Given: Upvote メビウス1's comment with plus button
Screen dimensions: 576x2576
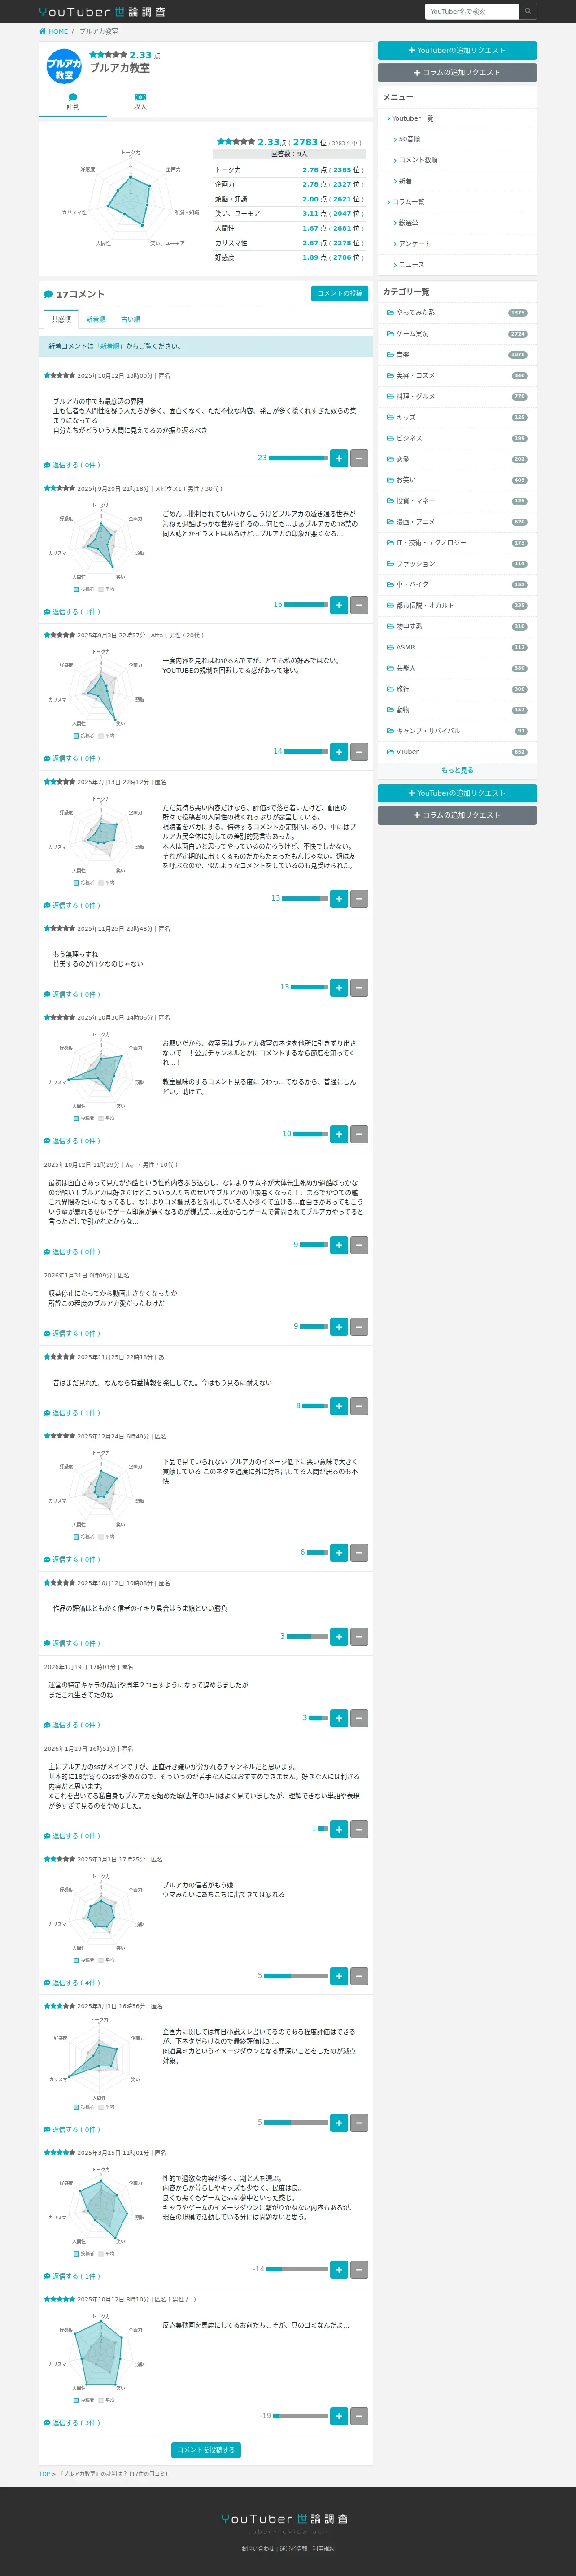Looking at the screenshot, I should [339, 605].
